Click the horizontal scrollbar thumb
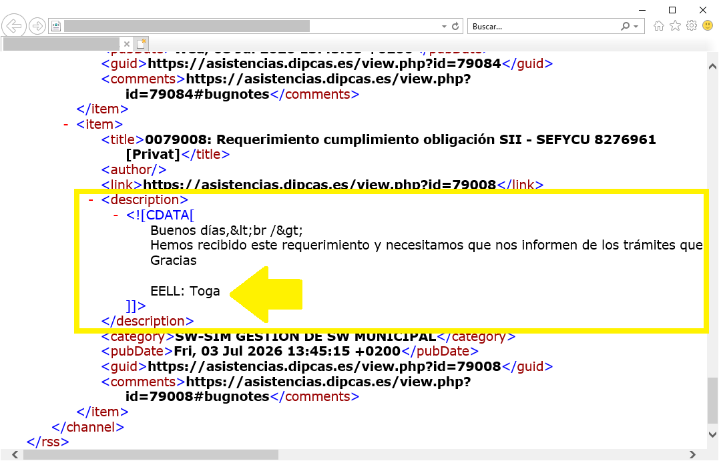The width and height of the screenshot is (719, 461). [x=151, y=454]
